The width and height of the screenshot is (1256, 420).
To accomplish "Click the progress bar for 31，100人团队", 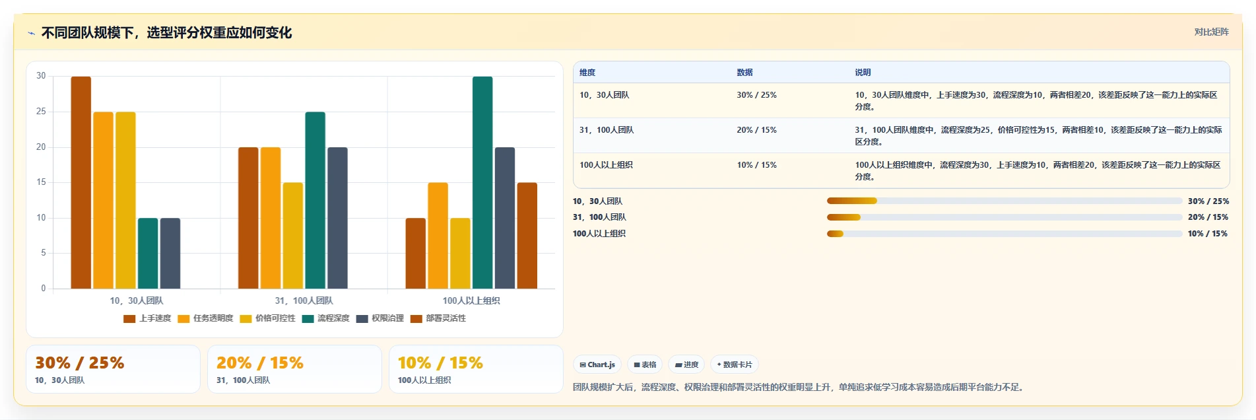I will click(x=1005, y=217).
